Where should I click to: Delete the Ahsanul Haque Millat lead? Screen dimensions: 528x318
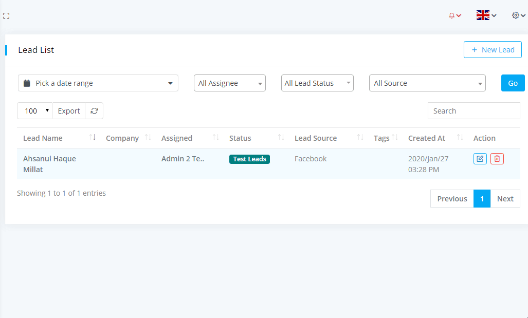(497, 159)
